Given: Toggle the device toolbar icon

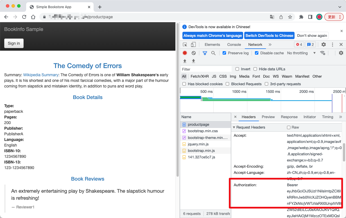Looking at the screenshot, I should click(193, 44).
